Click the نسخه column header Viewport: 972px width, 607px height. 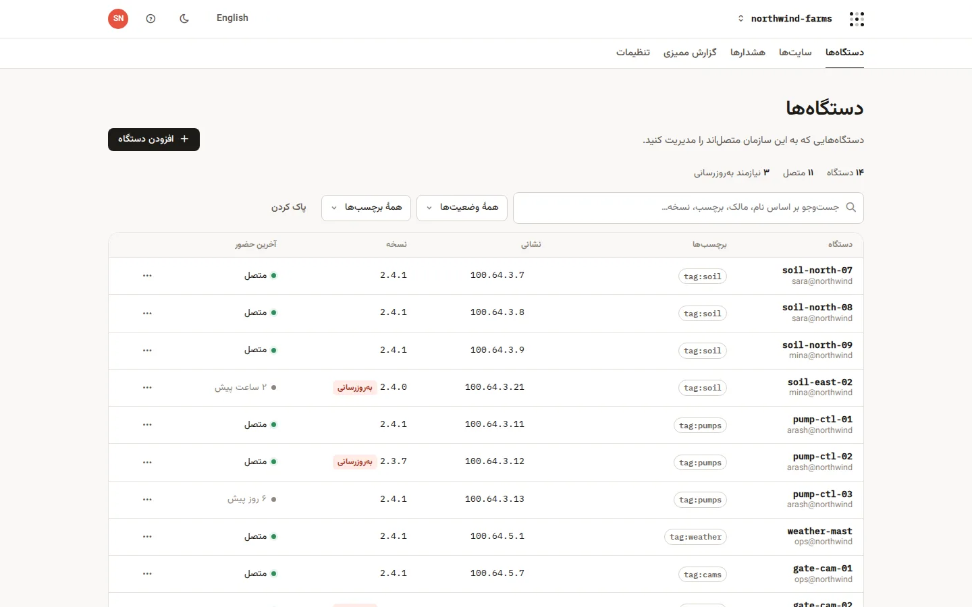(x=397, y=245)
